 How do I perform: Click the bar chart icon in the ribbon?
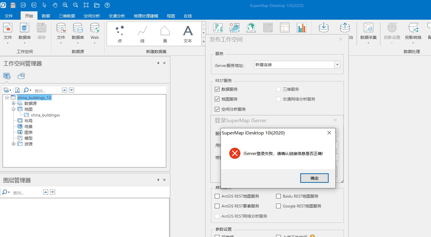tap(302, 28)
